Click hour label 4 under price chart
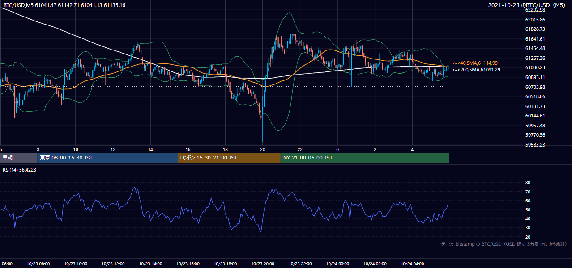572x268 pixels. point(412,150)
